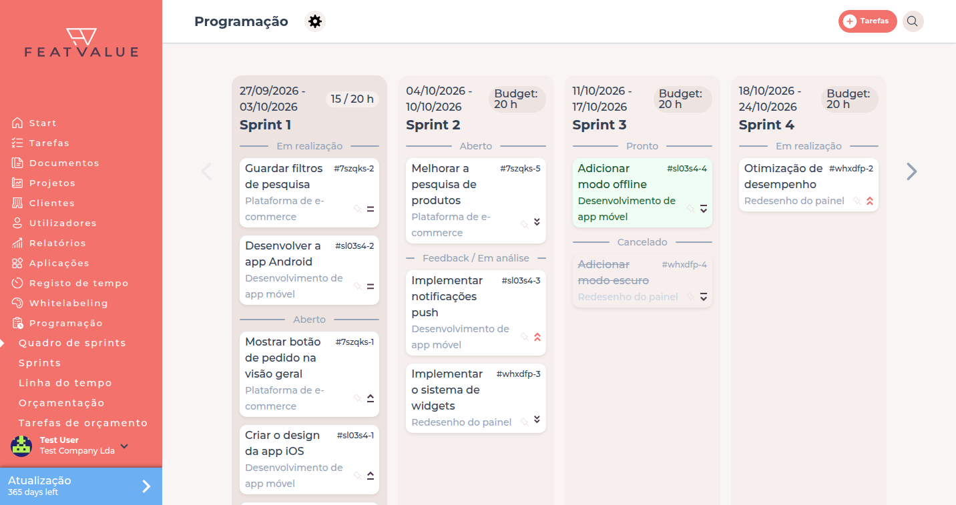Screen dimensions: 956x505
Task: Click pin icon on Mostrar botão de pedido card
Action: 357,398
